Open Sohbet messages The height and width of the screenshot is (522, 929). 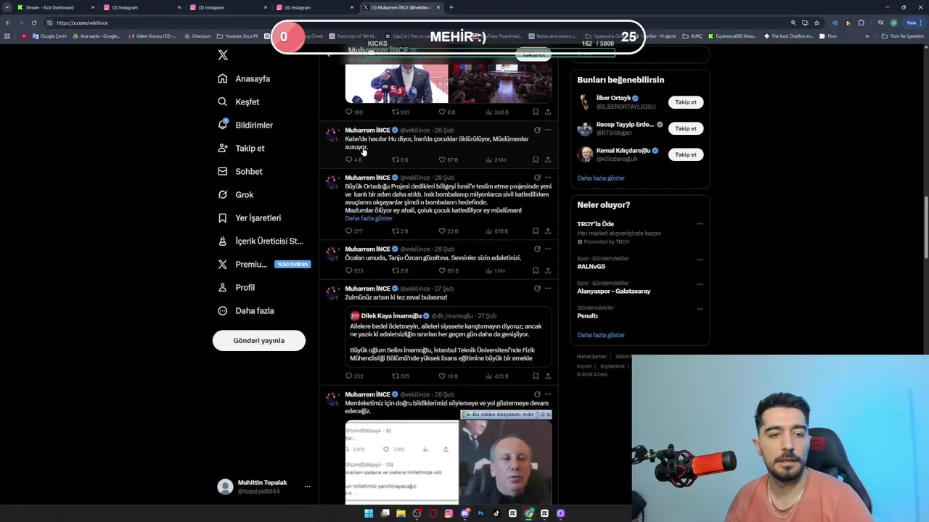pyautogui.click(x=240, y=171)
